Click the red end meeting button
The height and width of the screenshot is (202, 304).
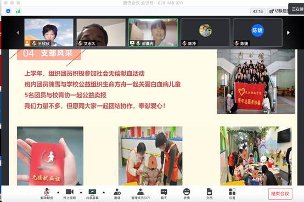280,193
